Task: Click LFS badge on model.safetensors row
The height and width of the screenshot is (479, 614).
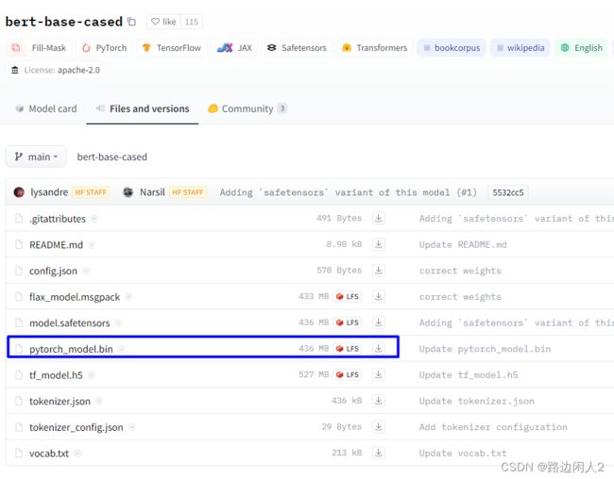Action: point(348,322)
